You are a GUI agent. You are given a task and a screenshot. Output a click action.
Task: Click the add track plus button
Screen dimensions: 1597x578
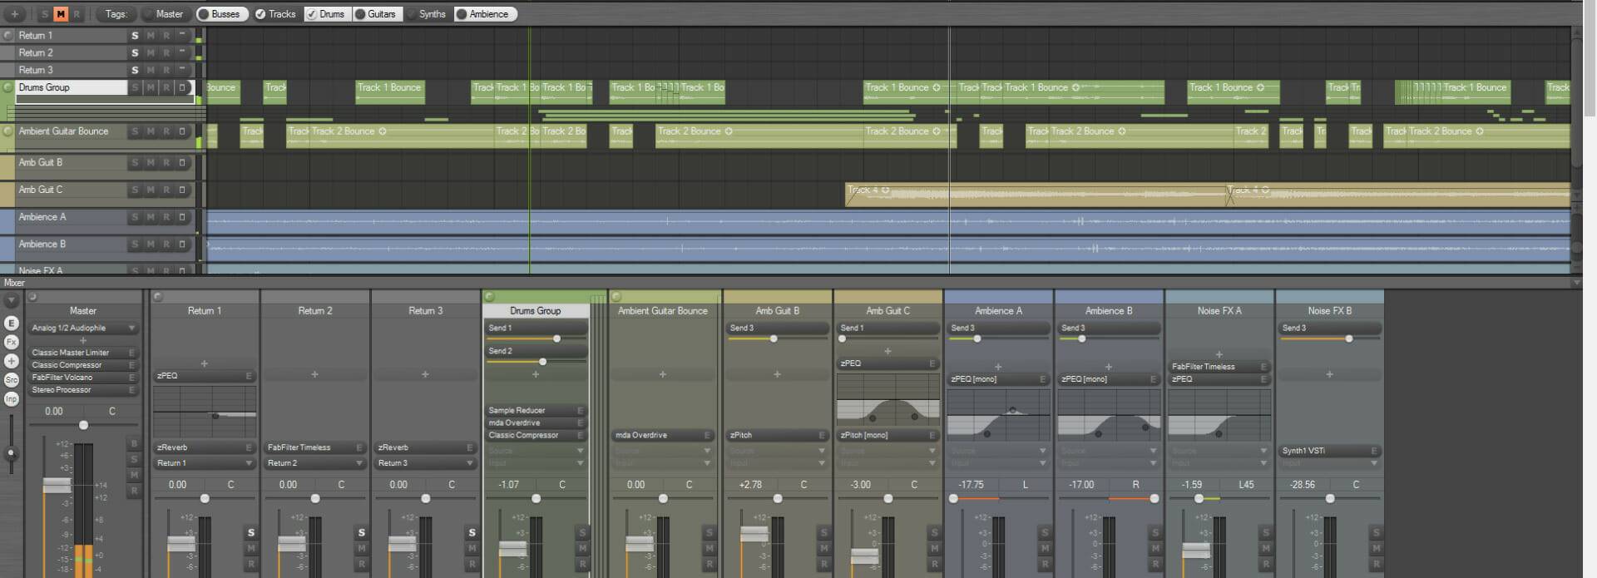point(14,14)
